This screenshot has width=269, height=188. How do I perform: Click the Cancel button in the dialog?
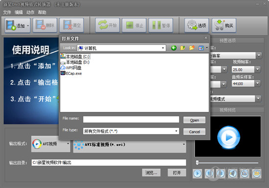tap(194, 132)
